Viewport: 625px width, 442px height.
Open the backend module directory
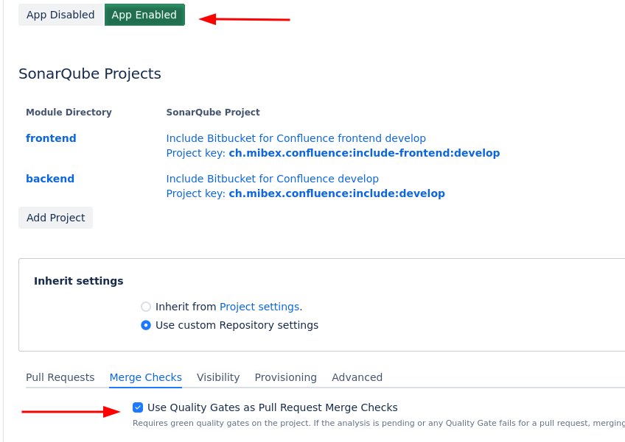50,179
